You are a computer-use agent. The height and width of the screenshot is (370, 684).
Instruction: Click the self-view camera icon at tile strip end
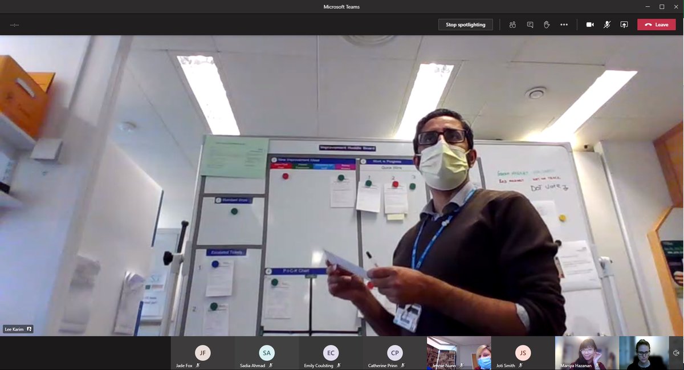point(677,353)
